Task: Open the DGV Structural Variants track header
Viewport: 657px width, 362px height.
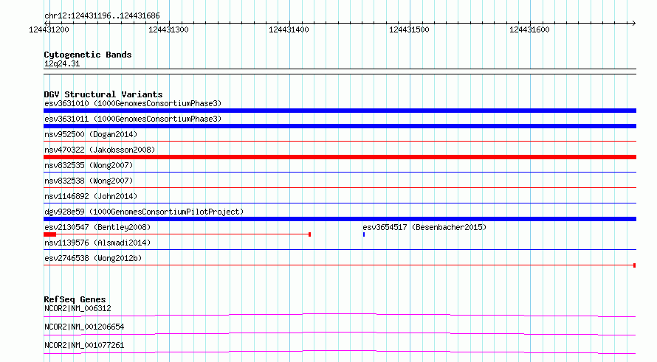Action: coord(103,94)
